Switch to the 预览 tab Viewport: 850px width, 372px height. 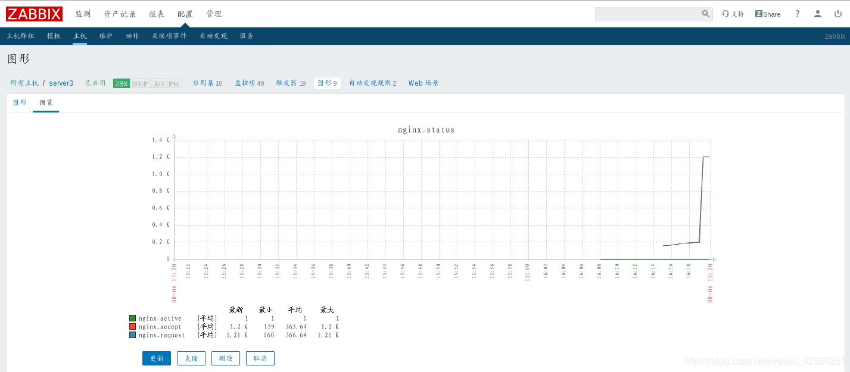(46, 102)
